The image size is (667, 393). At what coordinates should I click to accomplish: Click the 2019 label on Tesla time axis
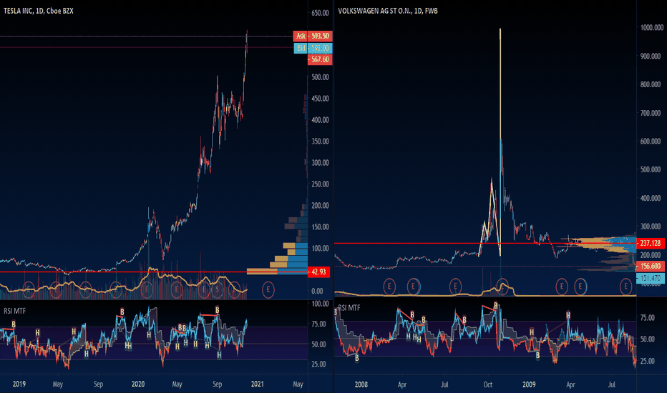[x=19, y=384]
